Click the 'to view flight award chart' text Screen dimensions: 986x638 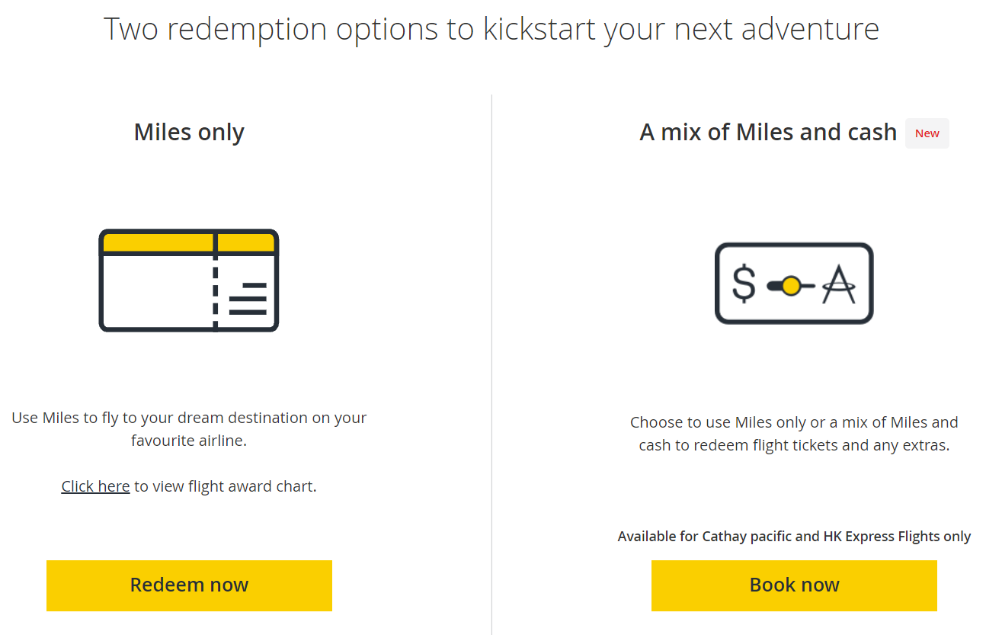pos(225,486)
